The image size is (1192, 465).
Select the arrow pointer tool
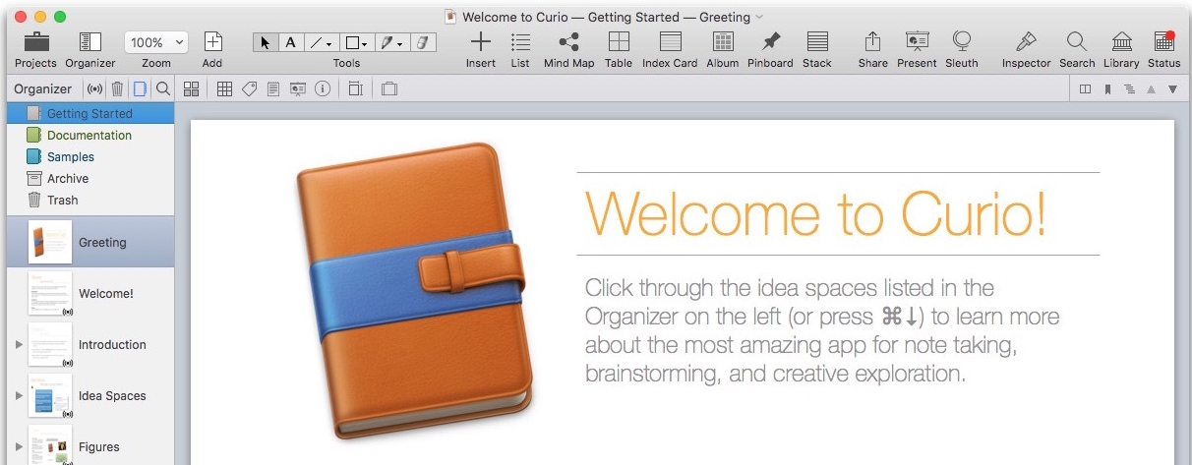click(x=266, y=42)
